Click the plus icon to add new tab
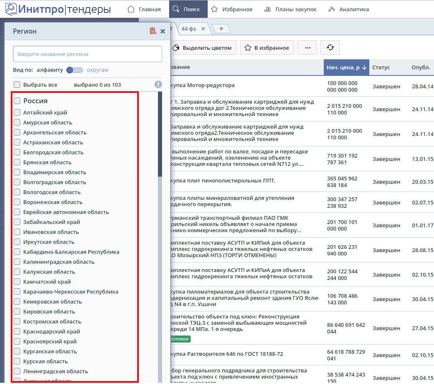434x384 pixels. tap(221, 29)
